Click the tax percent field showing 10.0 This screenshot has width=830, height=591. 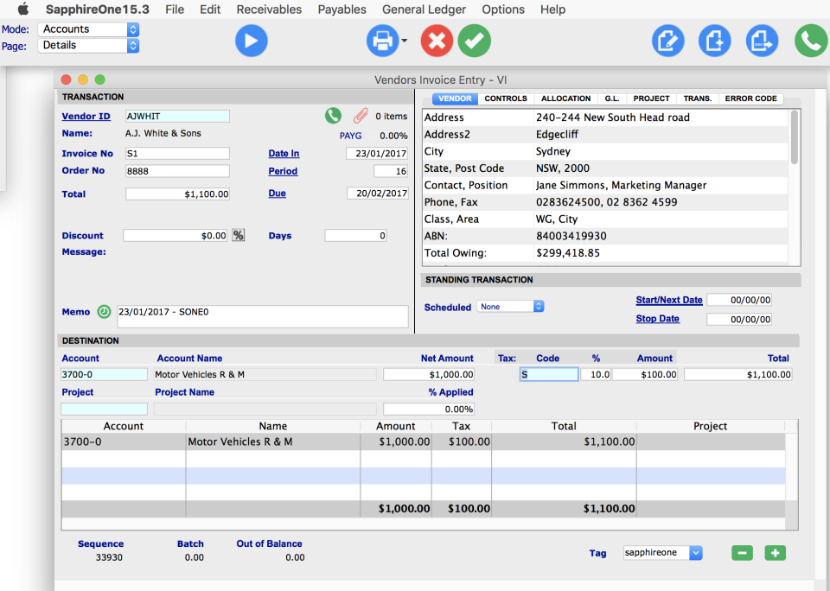[596, 375]
